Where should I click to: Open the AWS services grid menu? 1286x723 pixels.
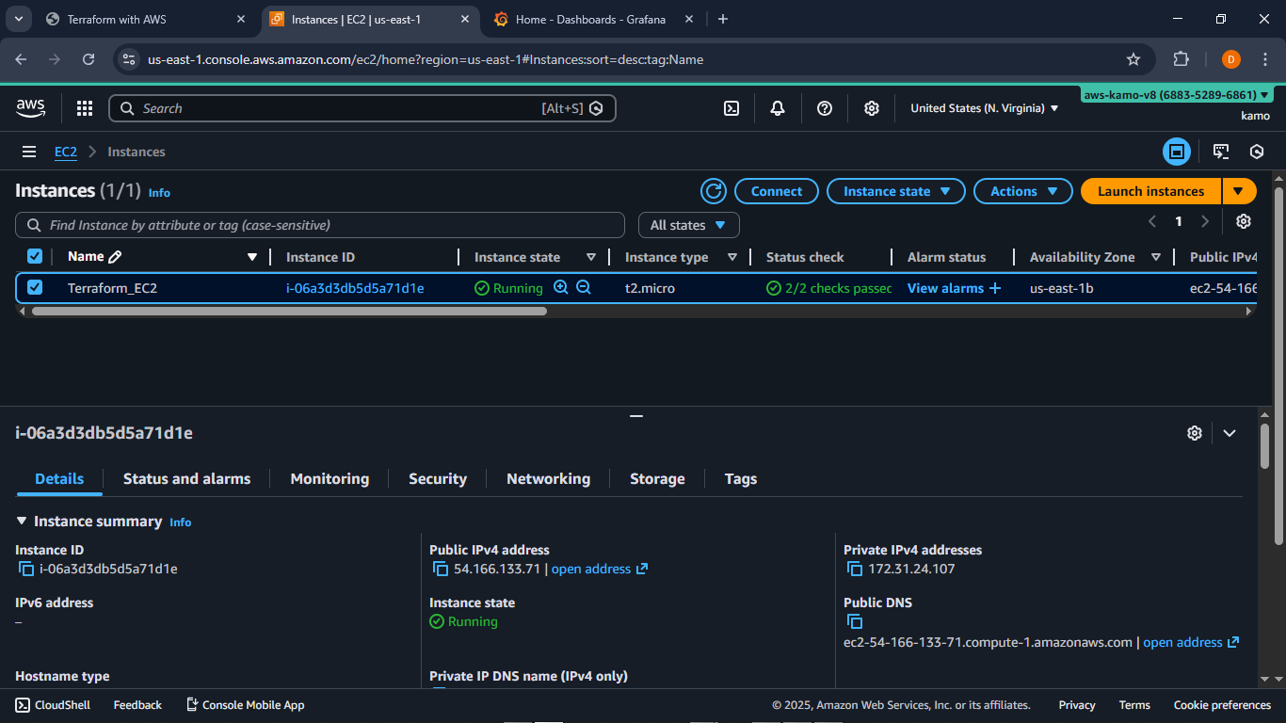click(85, 108)
